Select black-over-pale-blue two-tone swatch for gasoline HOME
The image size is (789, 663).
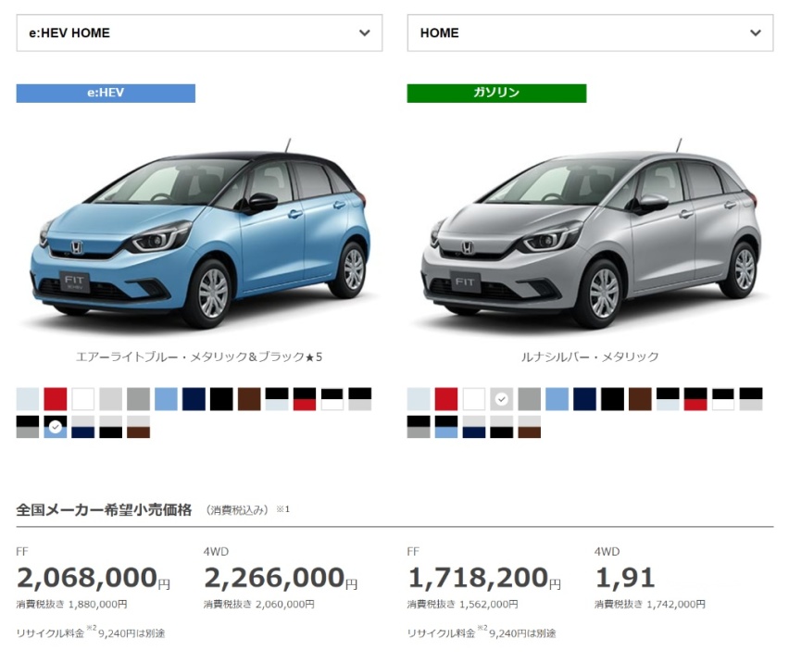pyautogui.click(x=668, y=399)
